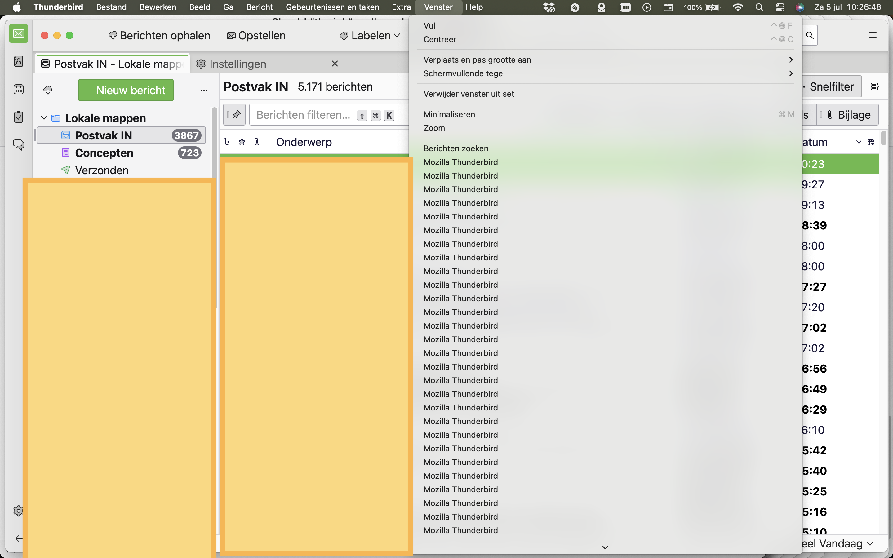Screen dimensions: 893x558
Task: Click Berichten ophalen in the toolbar
Action: click(x=159, y=36)
